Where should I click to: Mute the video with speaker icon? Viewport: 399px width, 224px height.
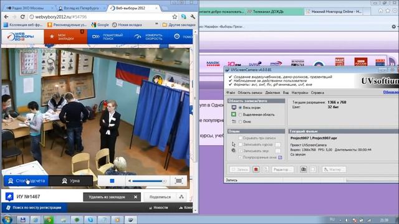pyautogui.click(x=130, y=181)
